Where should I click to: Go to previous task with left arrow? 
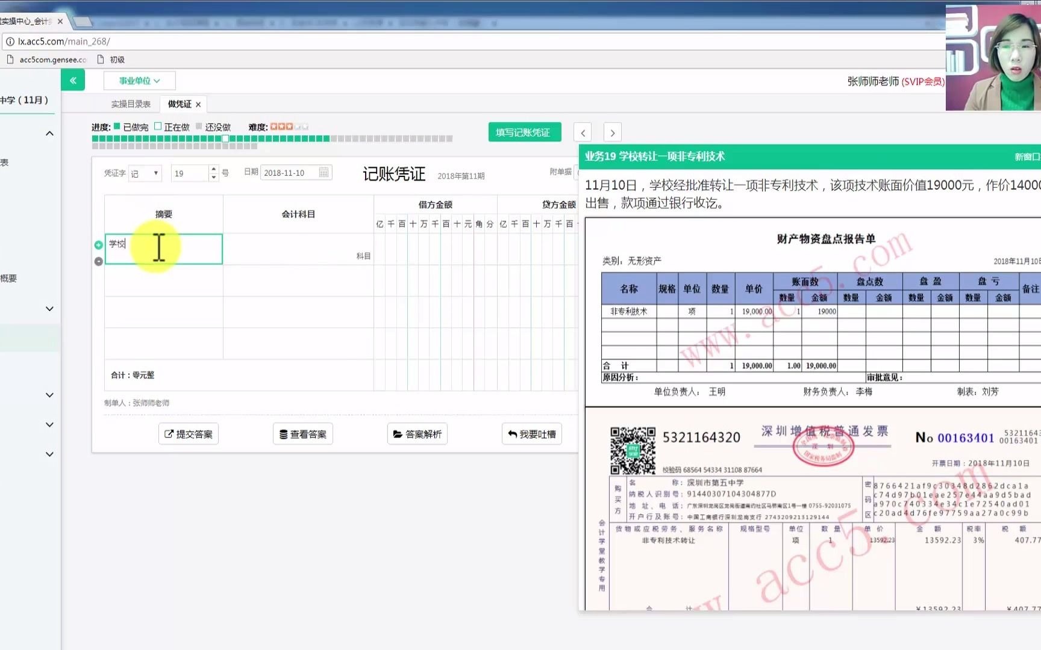tap(583, 132)
